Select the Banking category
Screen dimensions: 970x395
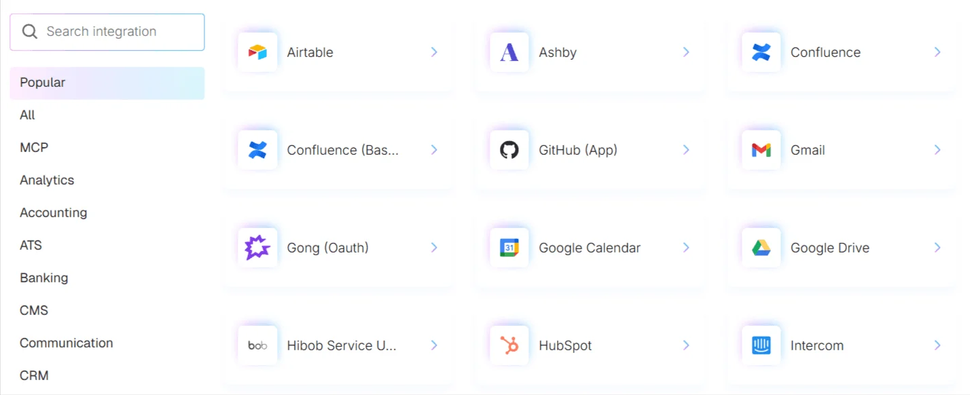(107, 278)
